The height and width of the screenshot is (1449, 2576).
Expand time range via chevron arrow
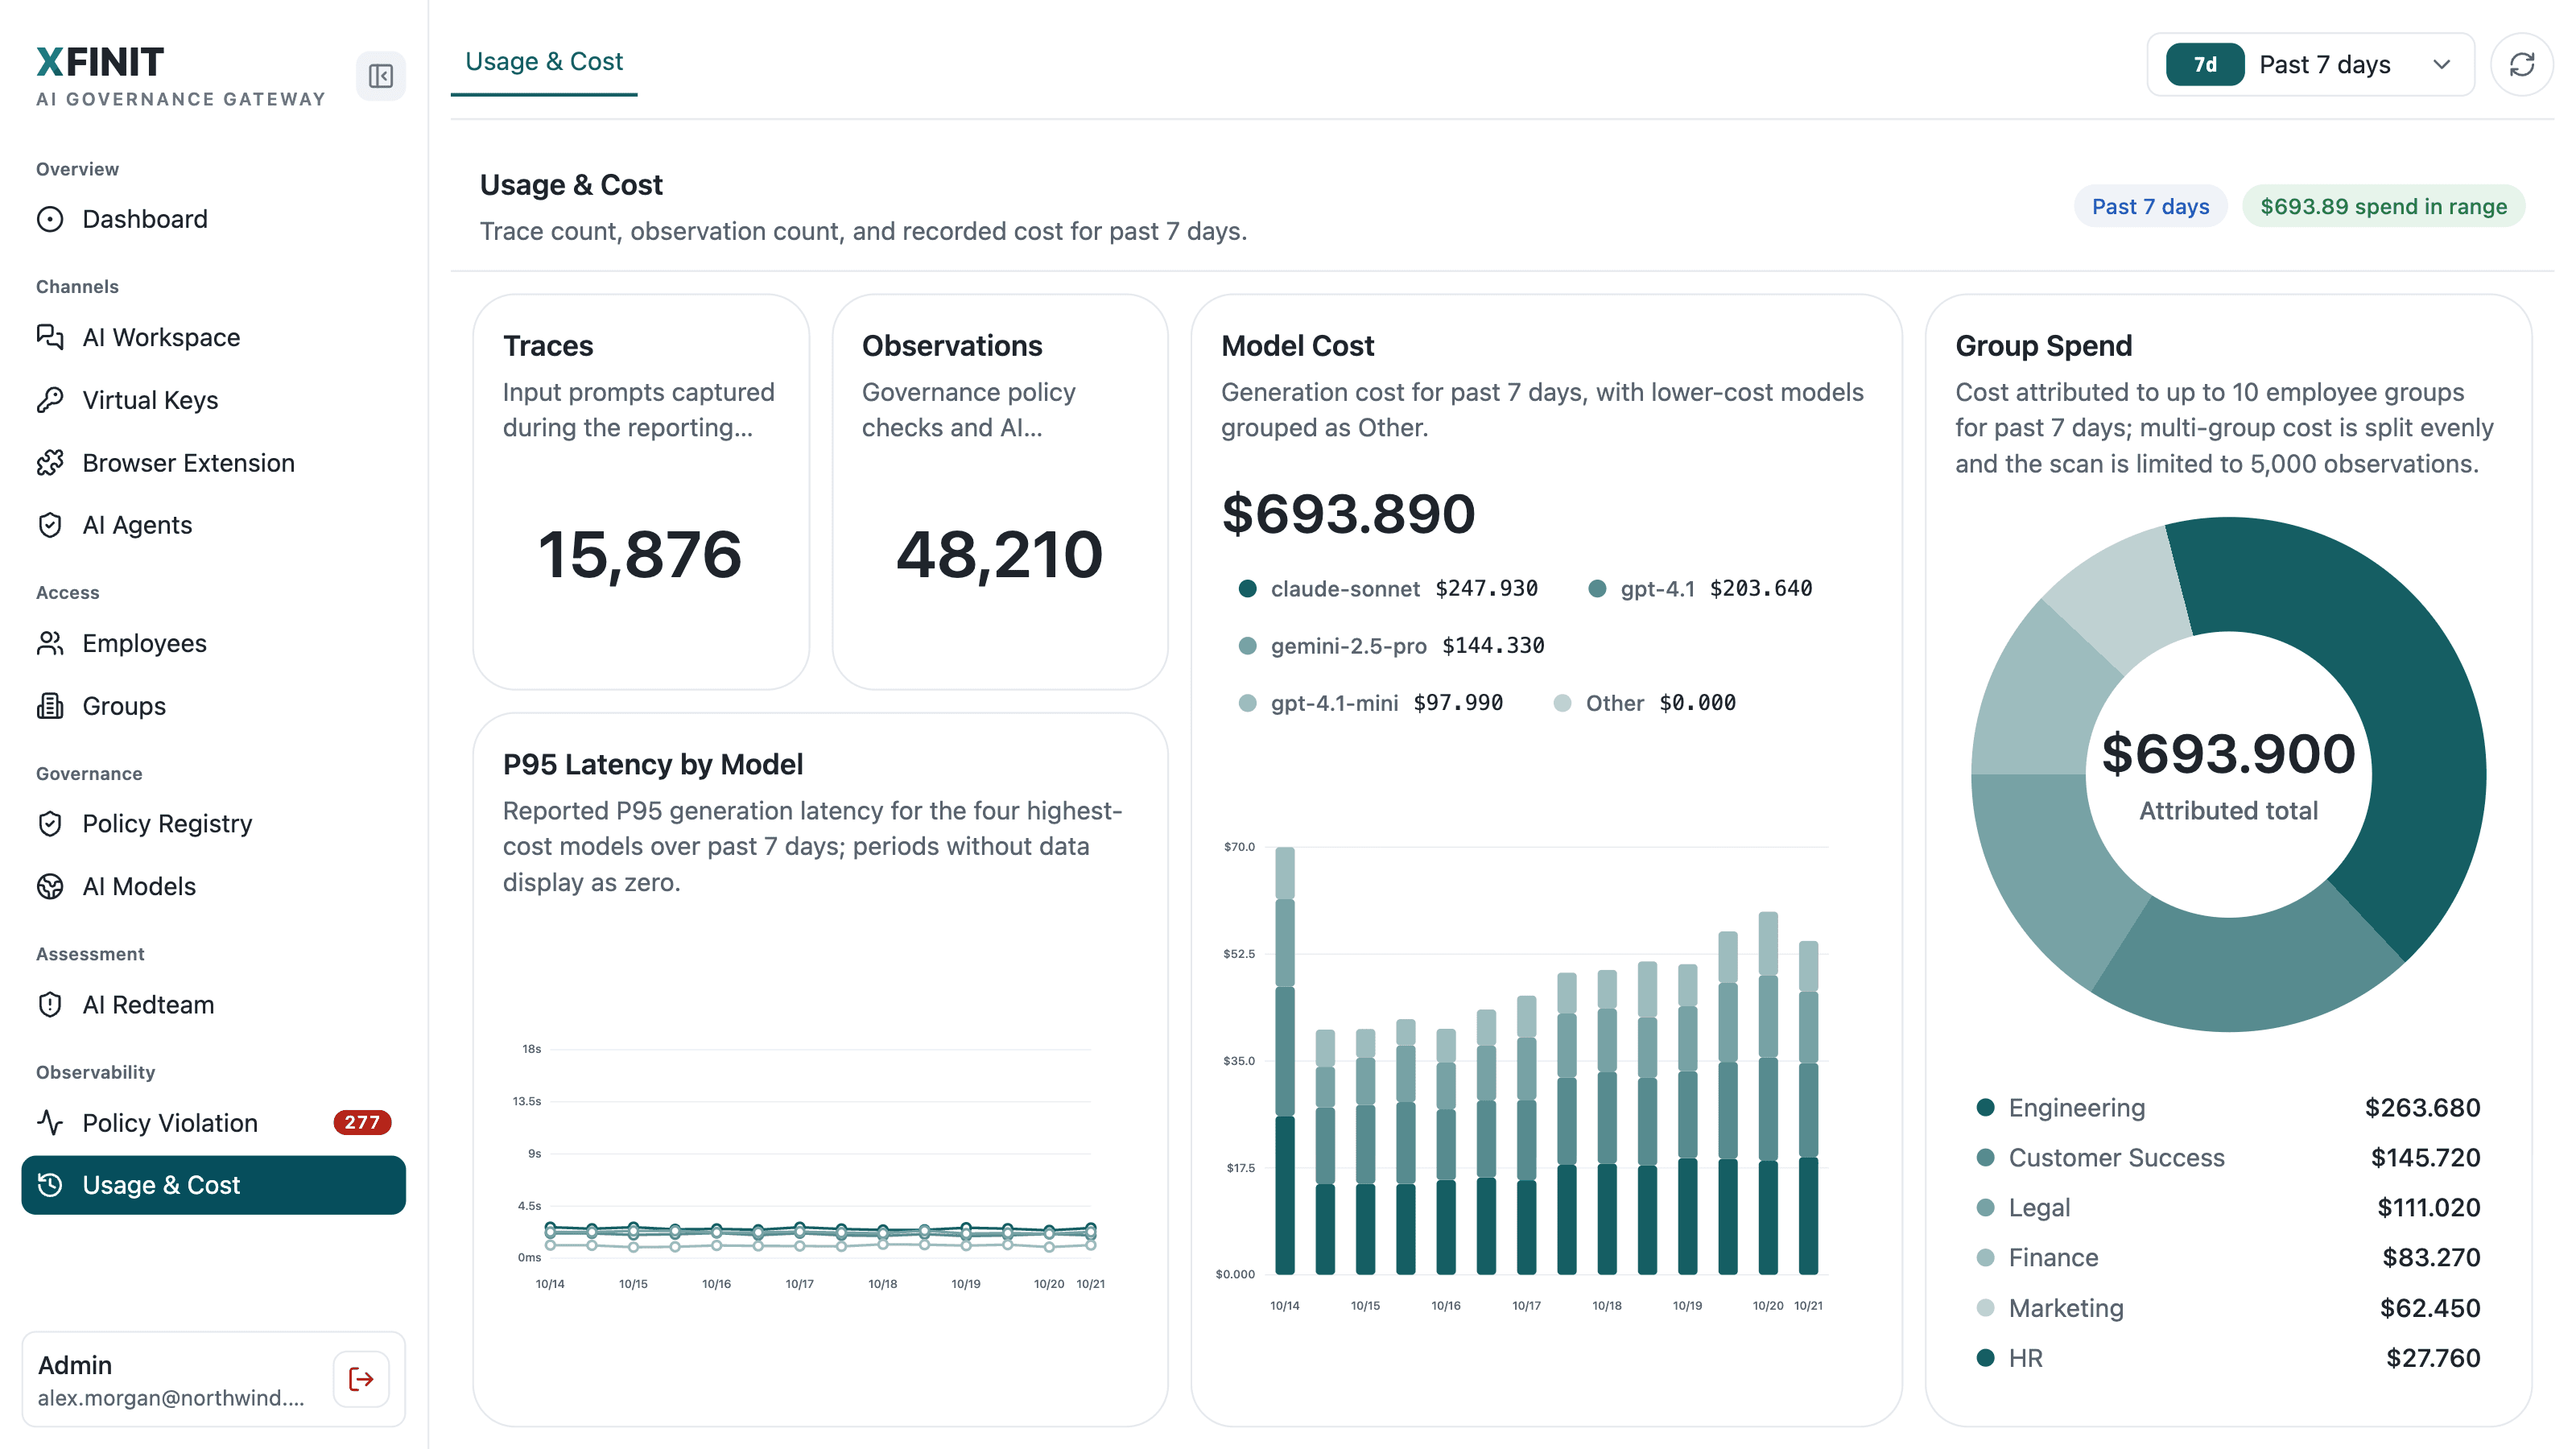point(2441,65)
